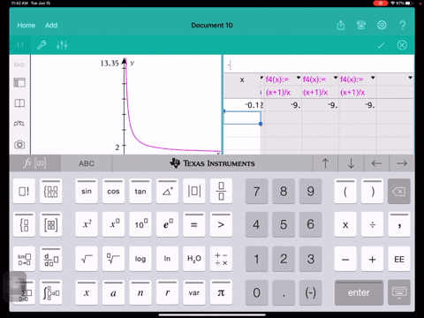Open the H2O chemistry key

tap(194, 259)
